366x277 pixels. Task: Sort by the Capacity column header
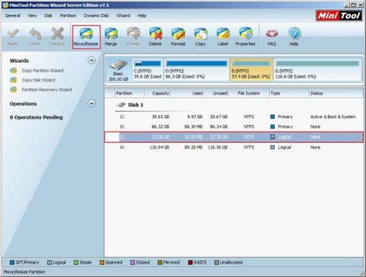coord(158,93)
